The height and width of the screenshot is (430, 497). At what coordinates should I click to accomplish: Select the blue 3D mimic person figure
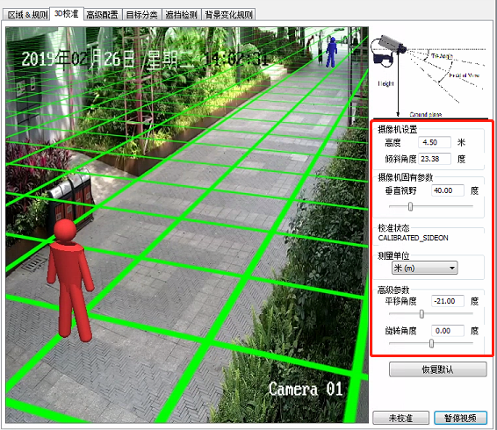point(332,52)
